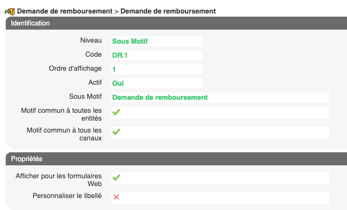Click the Code value DR.1
This screenshot has width=347, height=210.
pyautogui.click(x=120, y=55)
